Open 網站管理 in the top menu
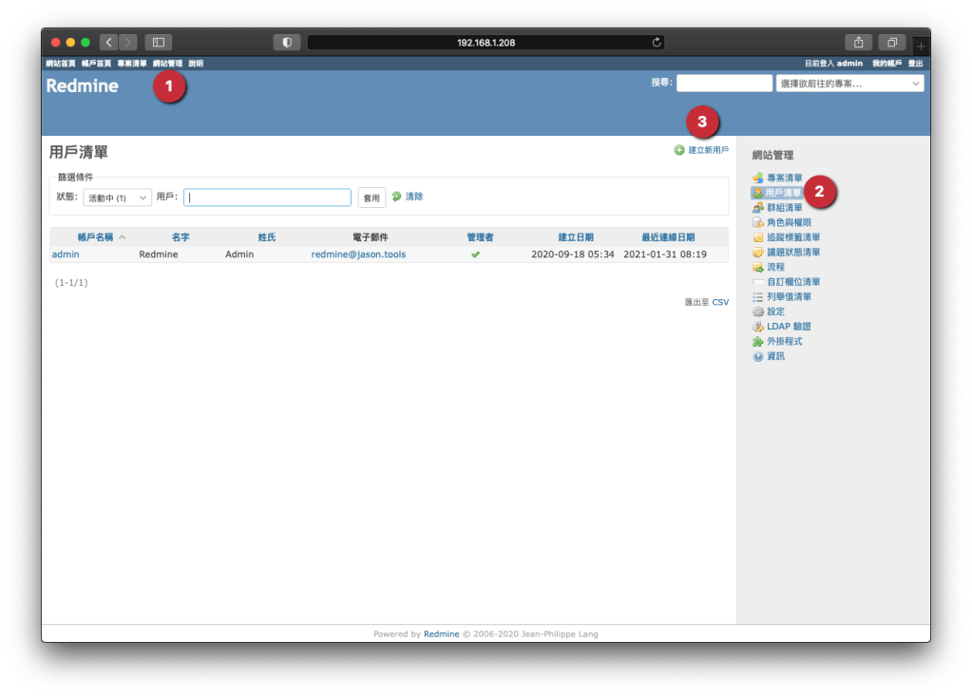This screenshot has width=972, height=697. tap(167, 64)
